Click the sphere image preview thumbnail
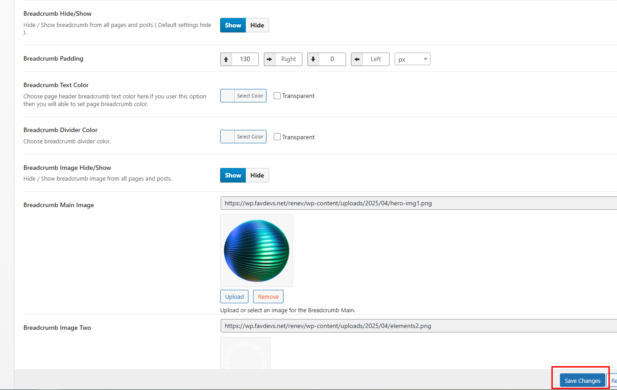Image resolution: width=617 pixels, height=390 pixels. tap(257, 251)
